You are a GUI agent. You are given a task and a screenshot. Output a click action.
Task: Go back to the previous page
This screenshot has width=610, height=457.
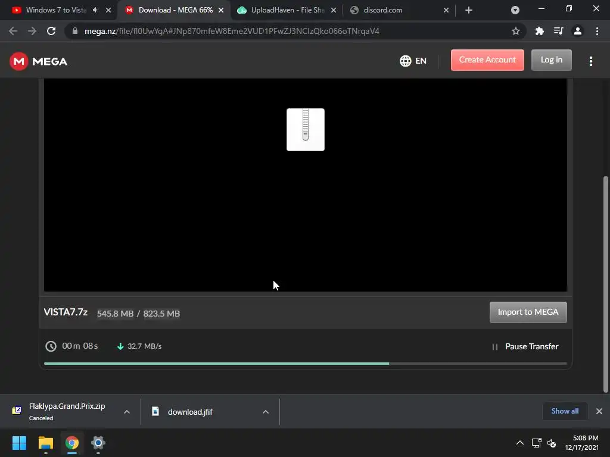[13, 31]
